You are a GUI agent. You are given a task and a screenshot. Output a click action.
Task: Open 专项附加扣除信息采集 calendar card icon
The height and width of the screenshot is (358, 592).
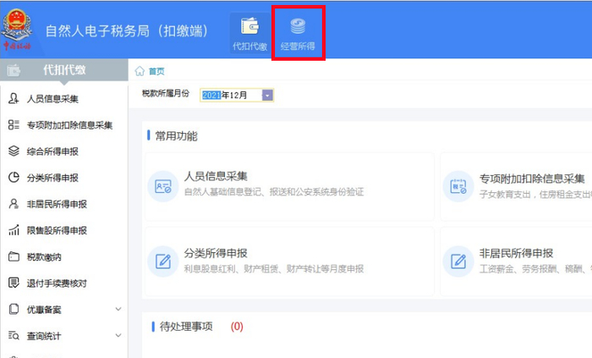[x=458, y=186]
